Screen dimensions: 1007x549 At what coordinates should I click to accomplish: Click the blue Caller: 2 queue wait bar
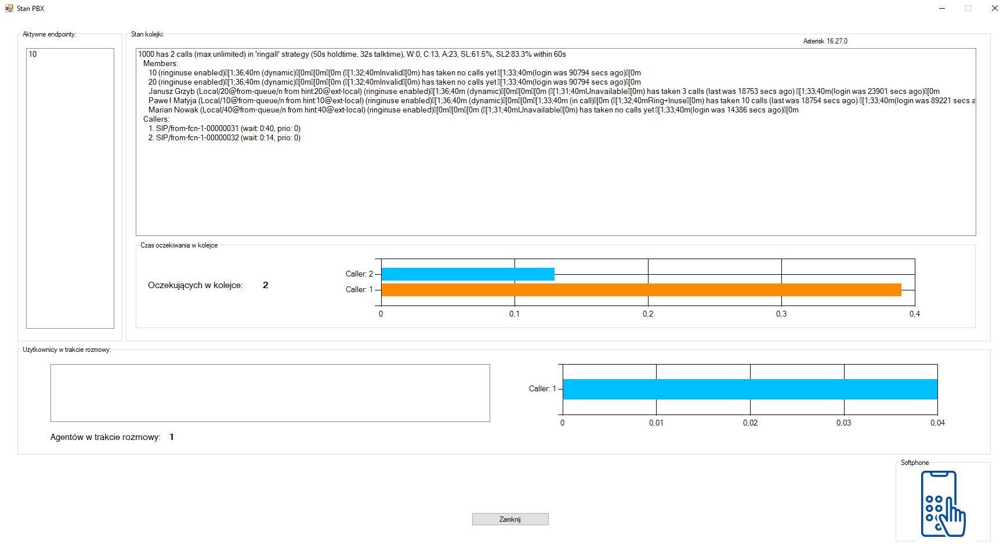coord(468,274)
